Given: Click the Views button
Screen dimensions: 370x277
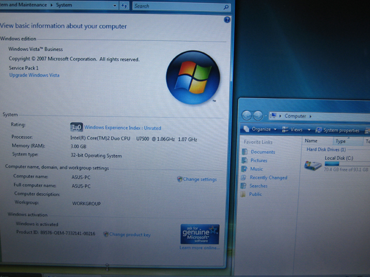Looking at the screenshot, I should (x=293, y=129).
